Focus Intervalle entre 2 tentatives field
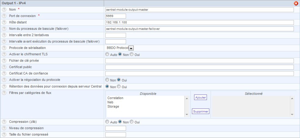The width and height of the screenshot is (300, 138). tap(116, 35)
